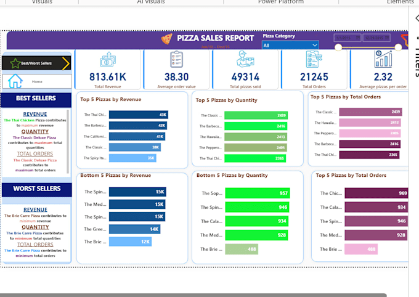Click the 2413 Hawaiian total orders bar

[x=370, y=123]
